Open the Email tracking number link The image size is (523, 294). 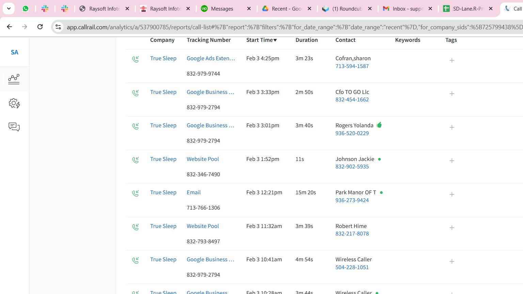(x=193, y=193)
